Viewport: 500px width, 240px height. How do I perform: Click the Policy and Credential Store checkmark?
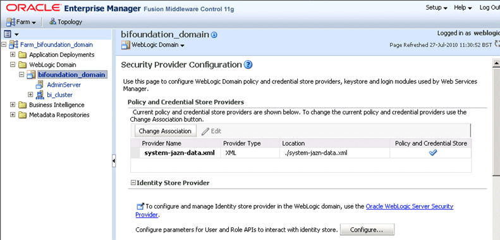pos(433,153)
